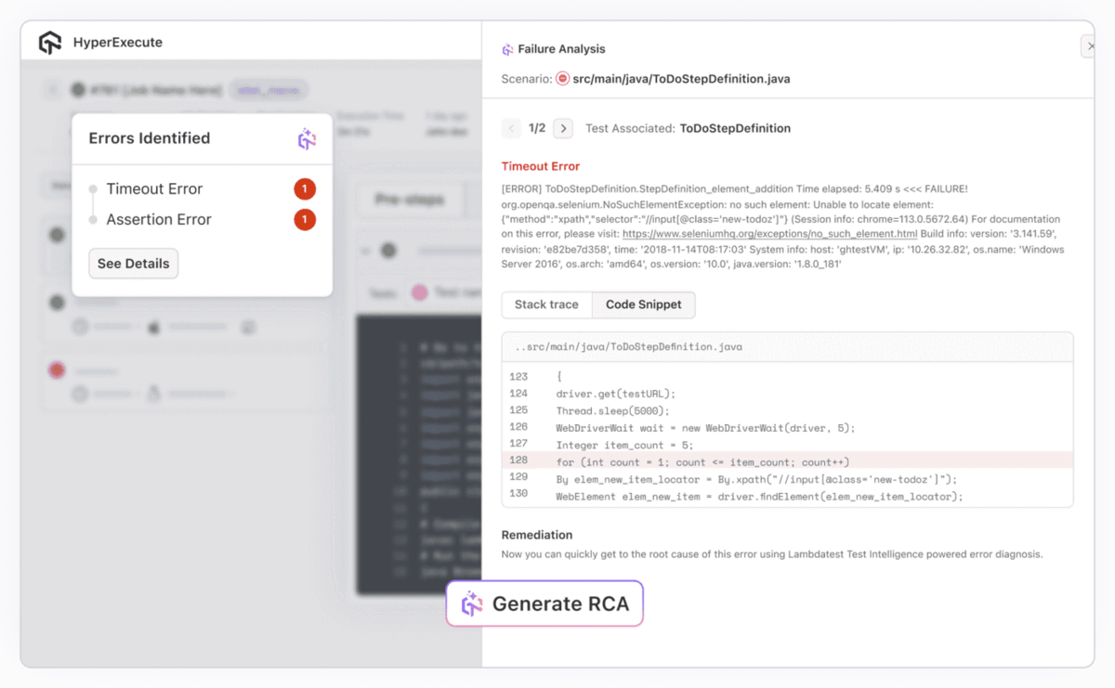Viewport: 1115px width, 688px height.
Task: Click the previous chevron in the 1/2 test navigator
Action: pyautogui.click(x=511, y=128)
